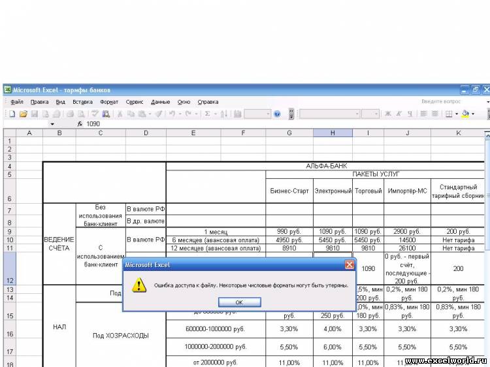Screen dimensions: 490x367
Task: Toggle Italic (К) formatting
Action: coord(399,114)
